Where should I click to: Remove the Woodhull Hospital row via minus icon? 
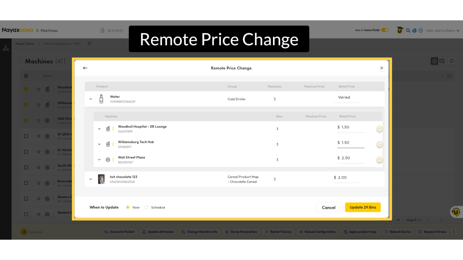click(380, 129)
